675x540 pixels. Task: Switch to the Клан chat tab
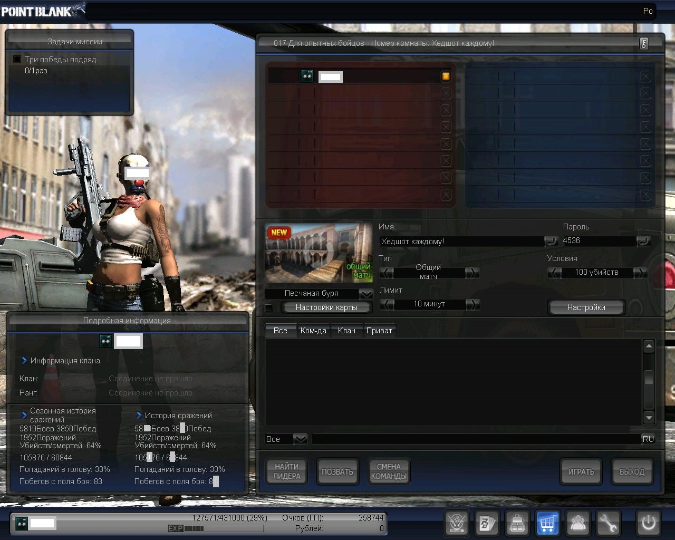(x=346, y=331)
